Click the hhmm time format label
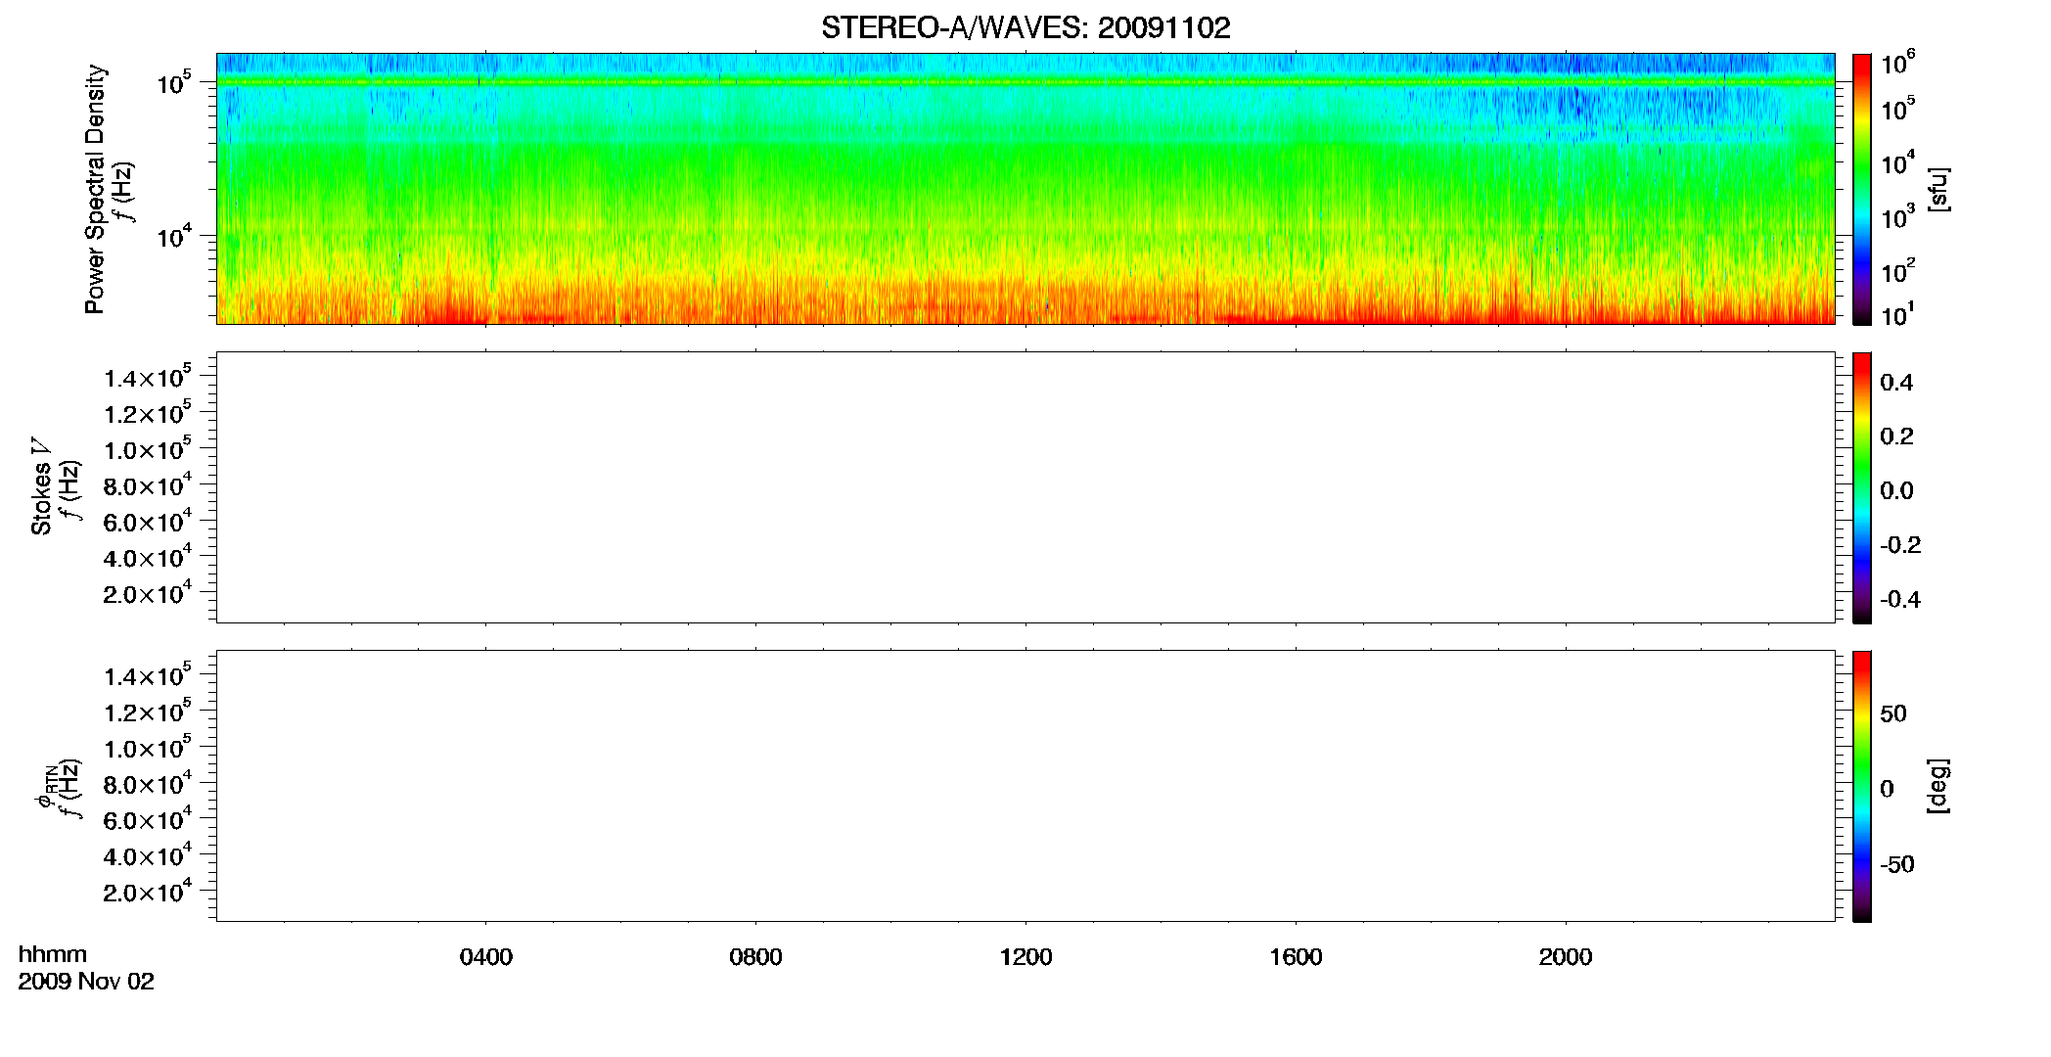Screen dimensions: 2051x1057 point(53,954)
